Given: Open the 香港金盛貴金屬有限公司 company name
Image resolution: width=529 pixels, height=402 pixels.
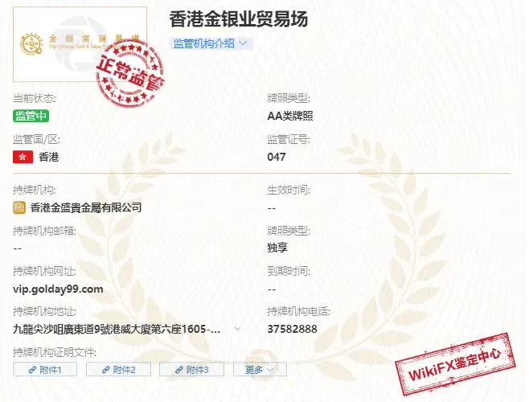Looking at the screenshot, I should (x=86, y=207).
